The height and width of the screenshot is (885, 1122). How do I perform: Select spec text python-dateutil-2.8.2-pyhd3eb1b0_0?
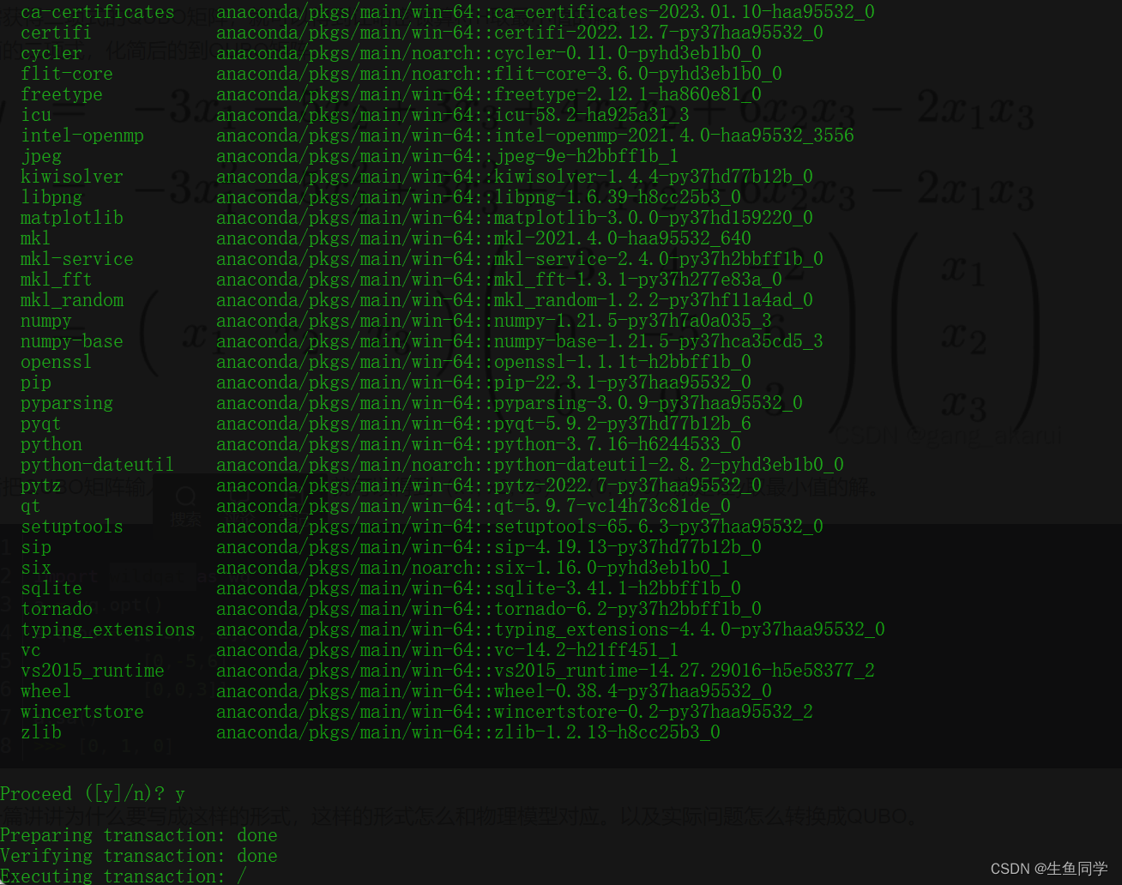[x=669, y=465]
